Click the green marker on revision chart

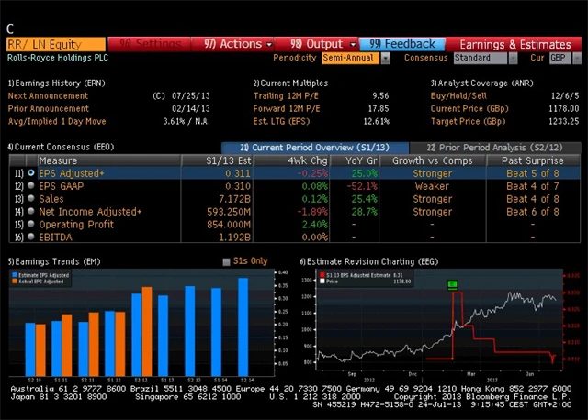tap(452, 284)
